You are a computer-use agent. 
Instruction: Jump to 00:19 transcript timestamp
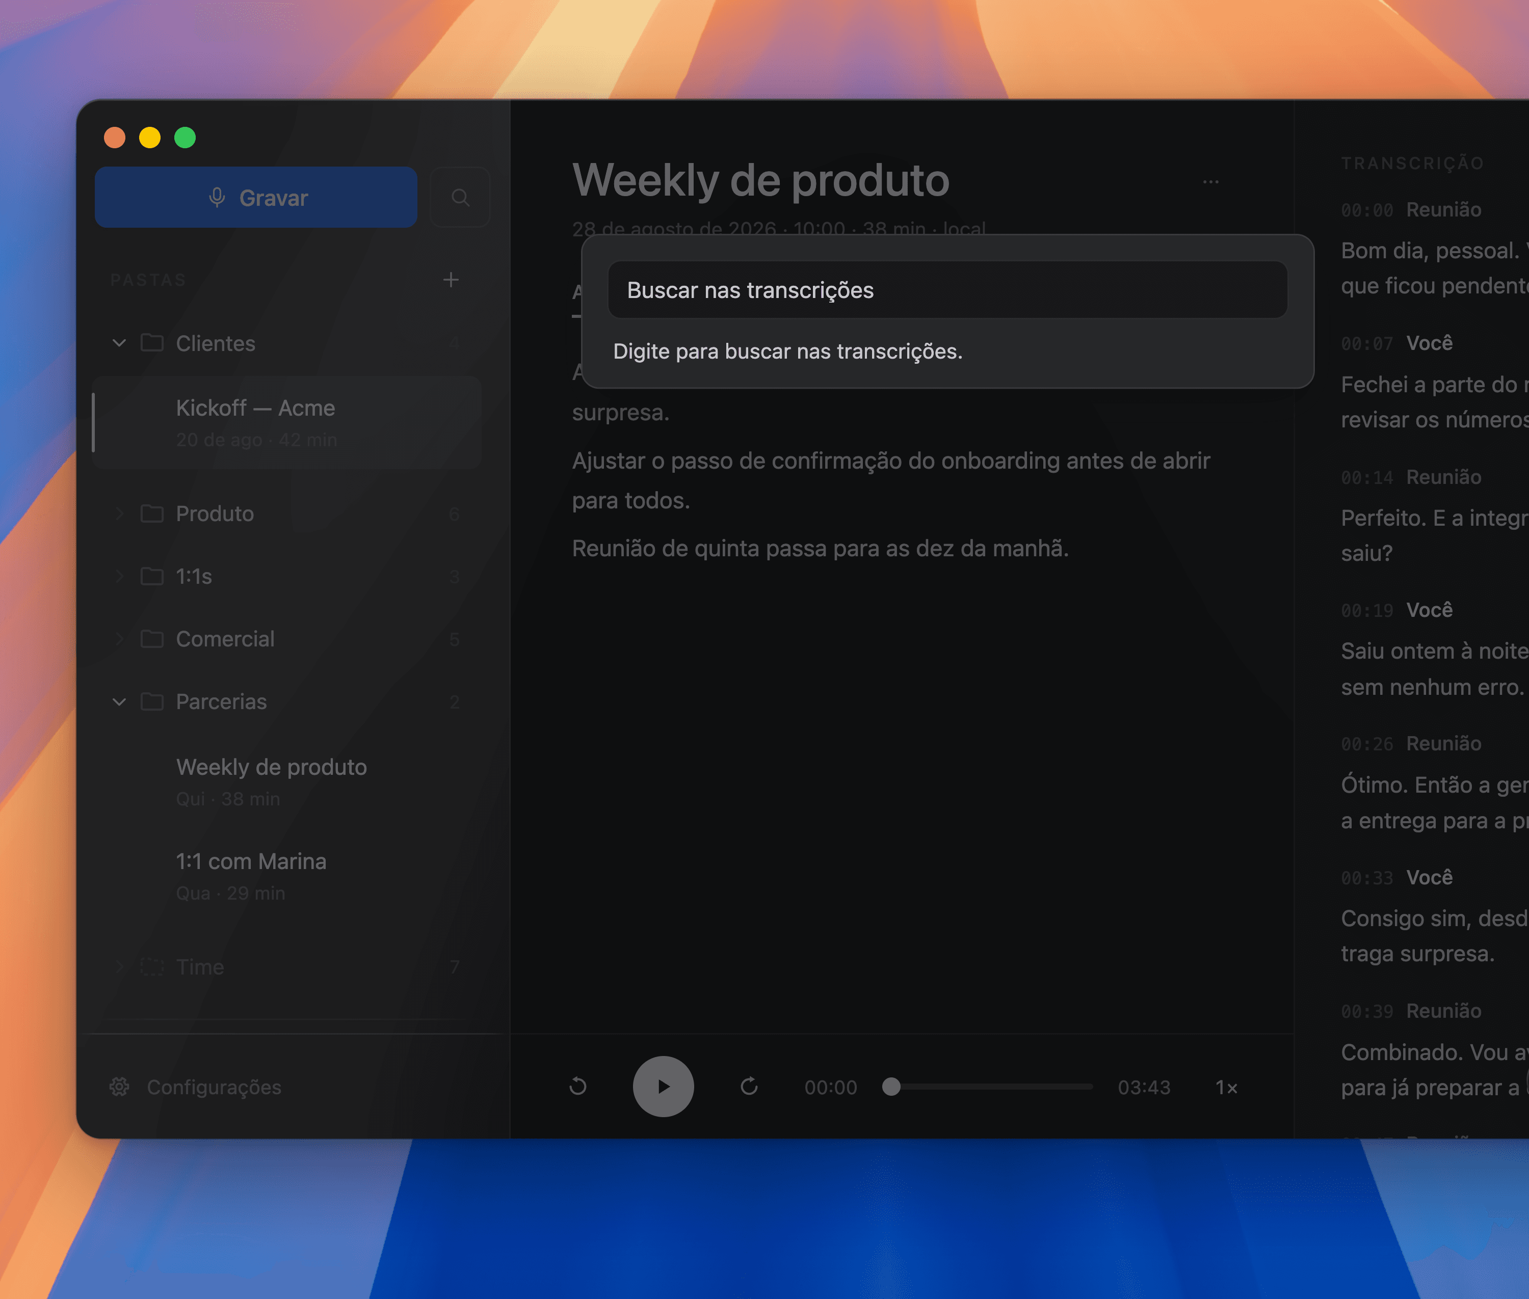[1367, 610]
